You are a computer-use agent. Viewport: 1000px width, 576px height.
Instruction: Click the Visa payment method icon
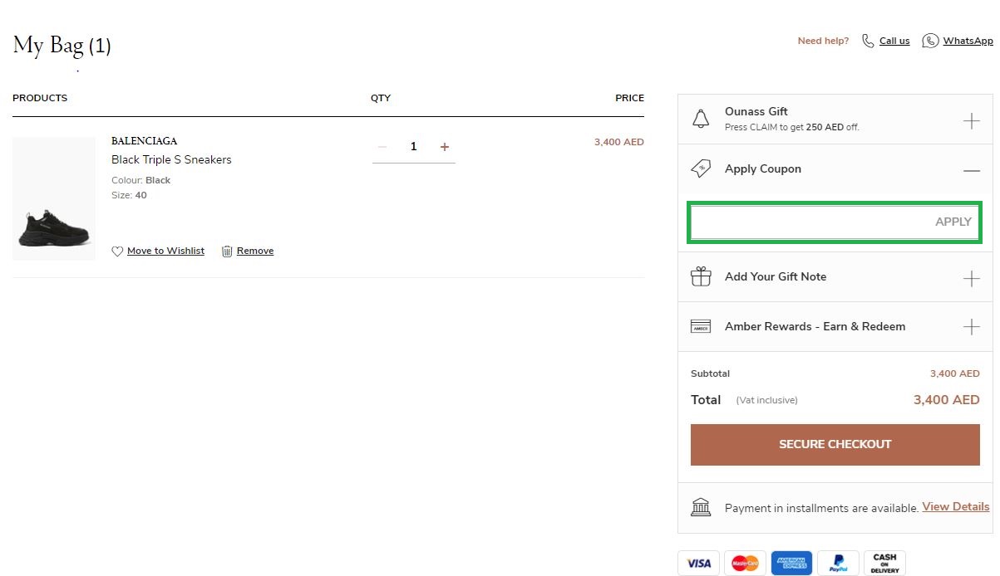[698, 563]
